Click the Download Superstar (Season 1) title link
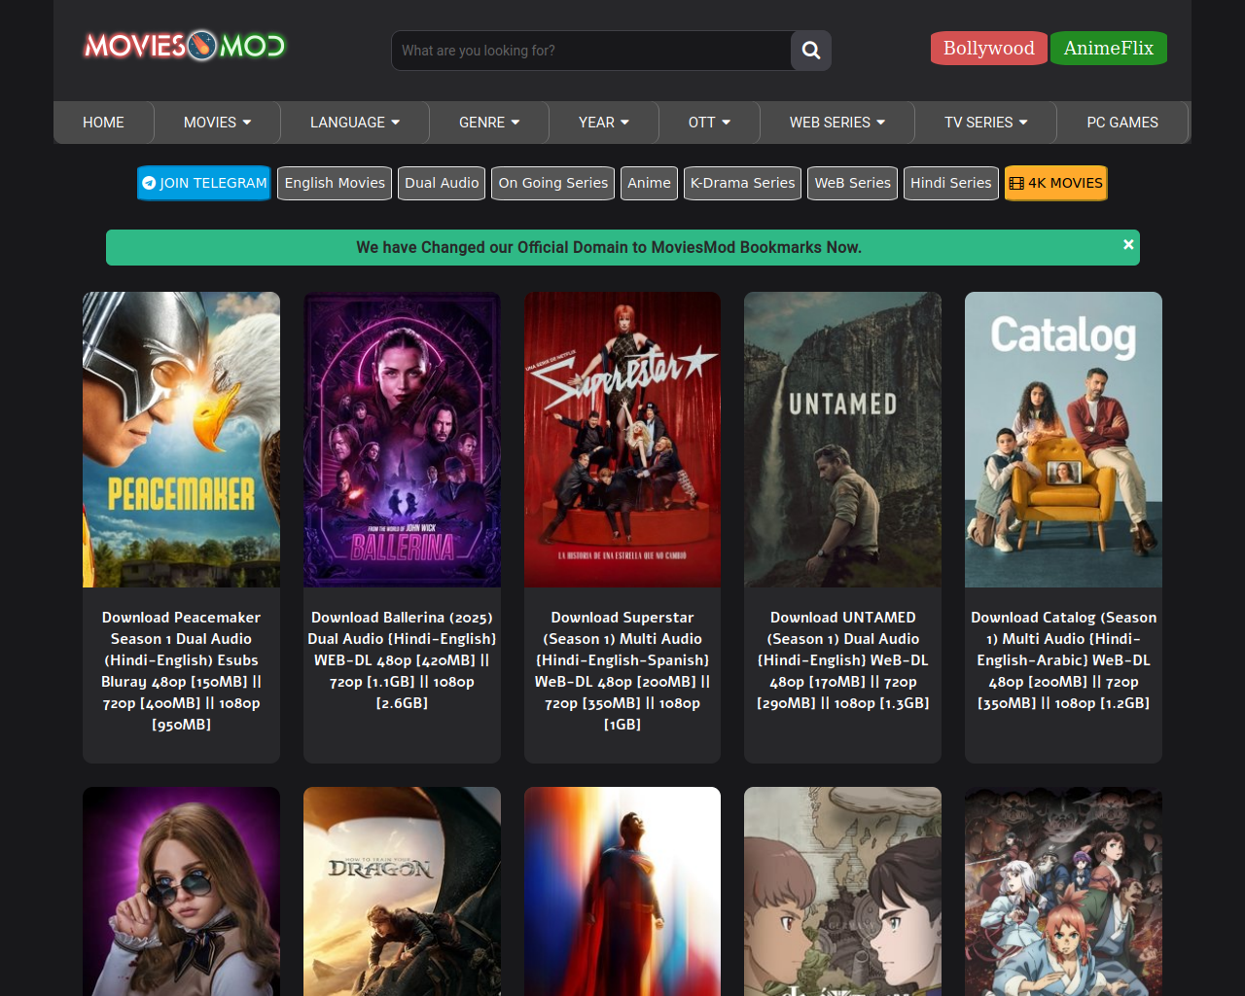Screen dimensions: 1245x996 click(622, 671)
